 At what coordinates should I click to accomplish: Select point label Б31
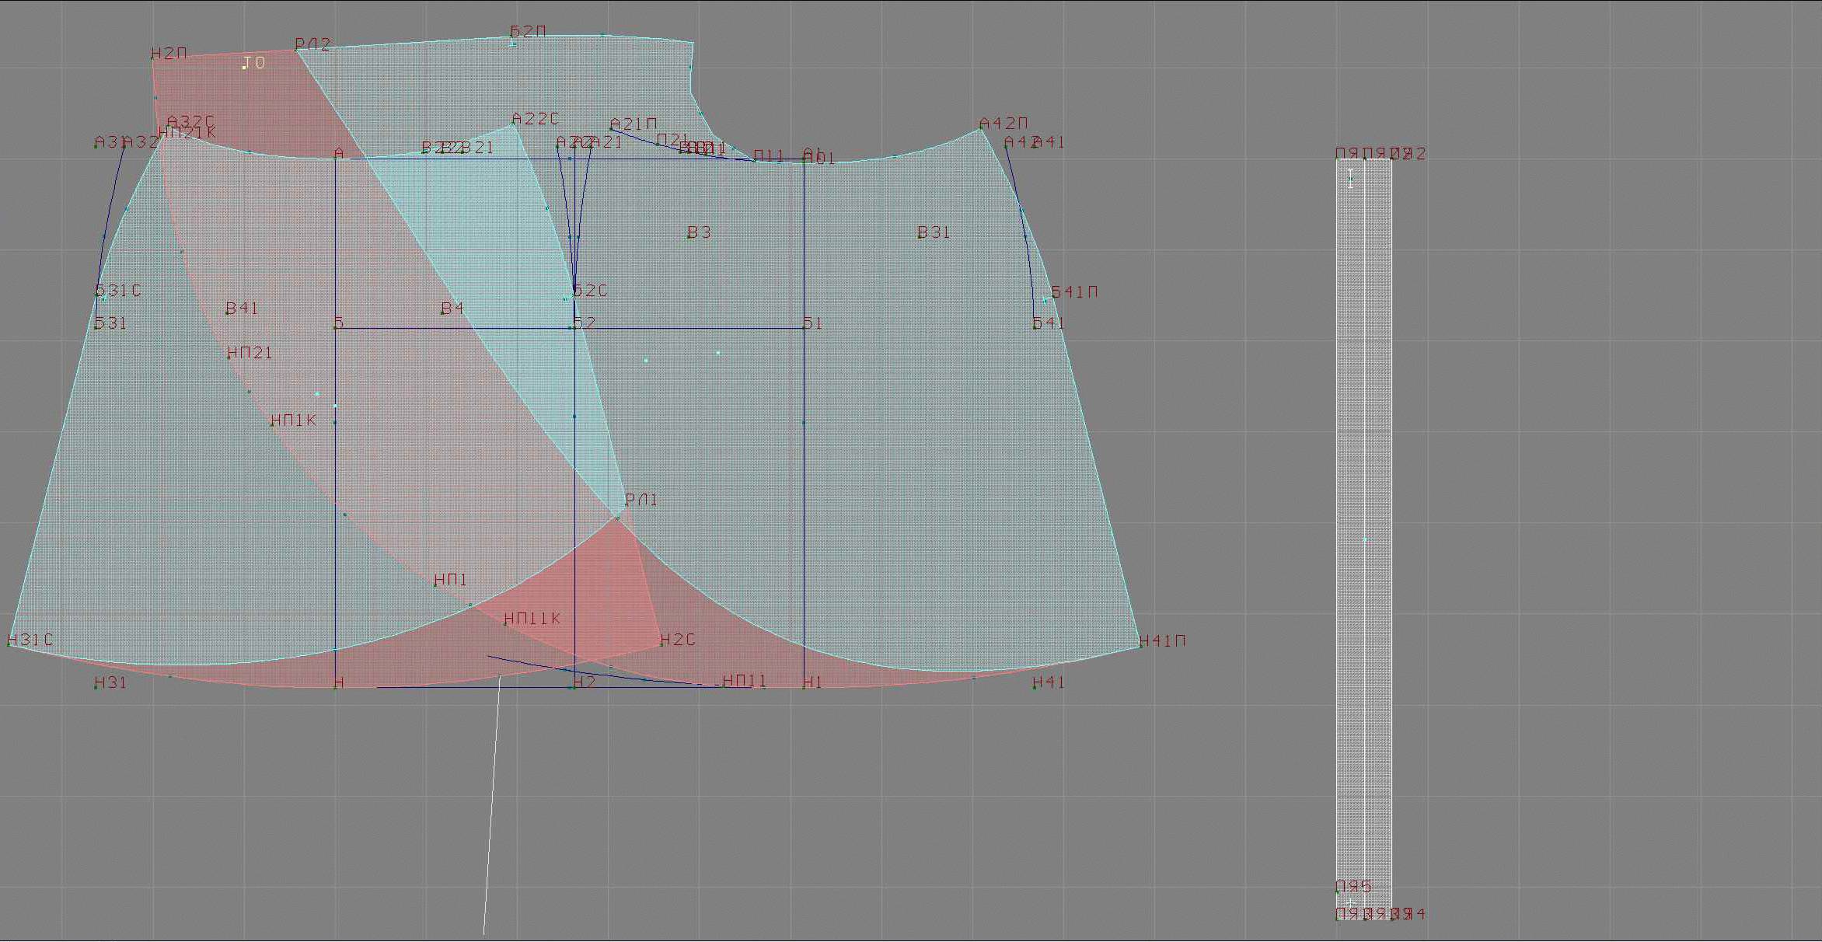(110, 323)
